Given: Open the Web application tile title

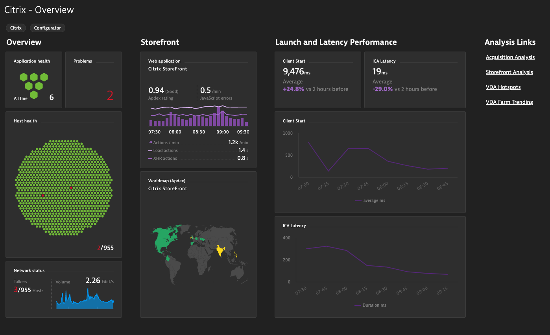Looking at the screenshot, I should [164, 61].
